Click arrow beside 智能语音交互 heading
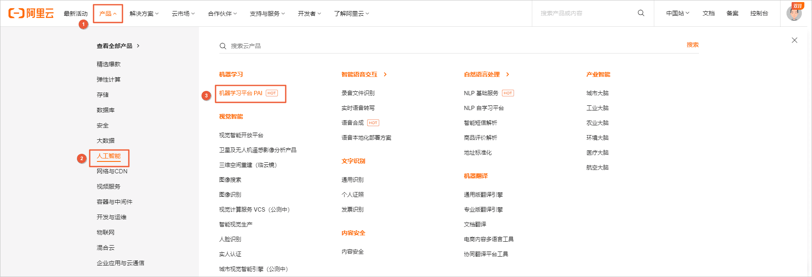The image size is (812, 277). tap(385, 74)
